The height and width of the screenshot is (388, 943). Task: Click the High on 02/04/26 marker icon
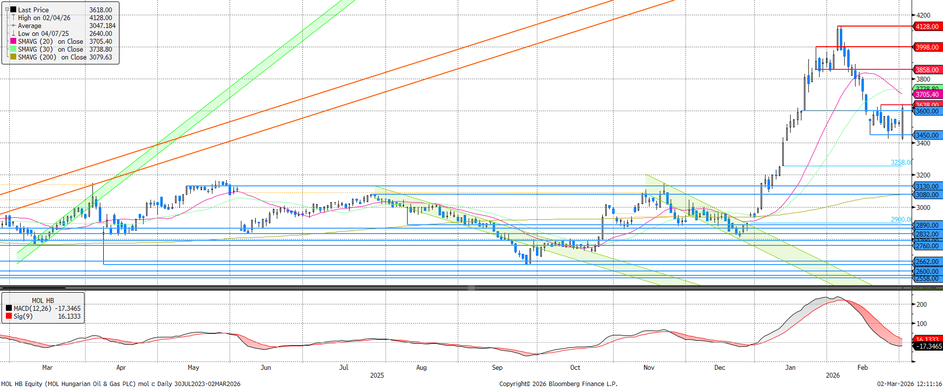[x=13, y=18]
